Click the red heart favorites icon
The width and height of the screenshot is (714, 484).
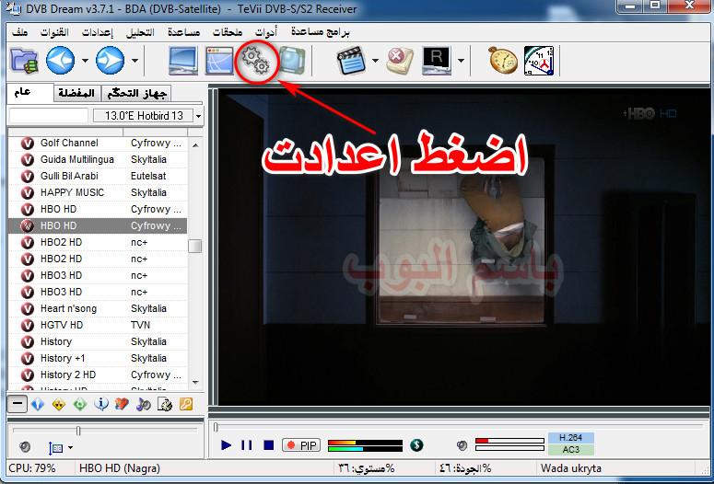(x=122, y=404)
